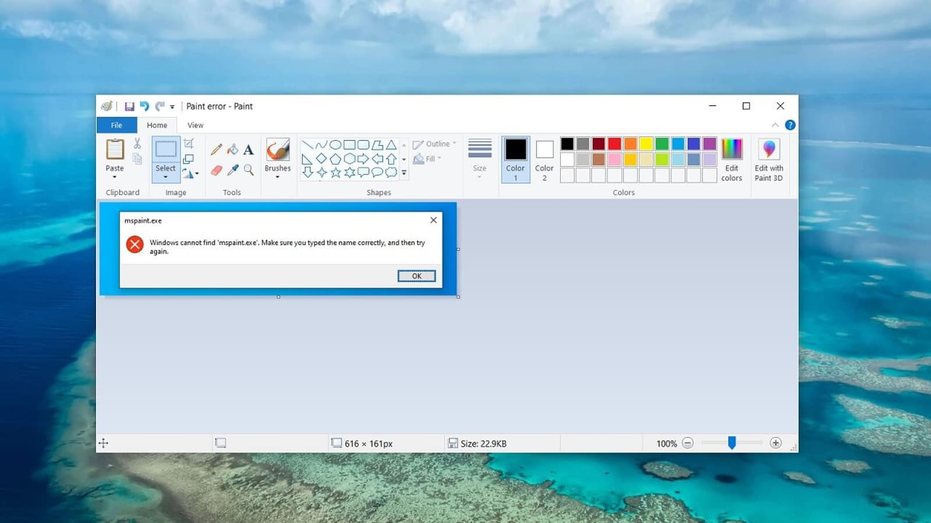
Task: Click the Resize icon
Action: (x=189, y=159)
